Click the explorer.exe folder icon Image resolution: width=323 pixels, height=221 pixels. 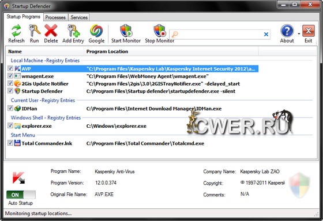[17, 126]
